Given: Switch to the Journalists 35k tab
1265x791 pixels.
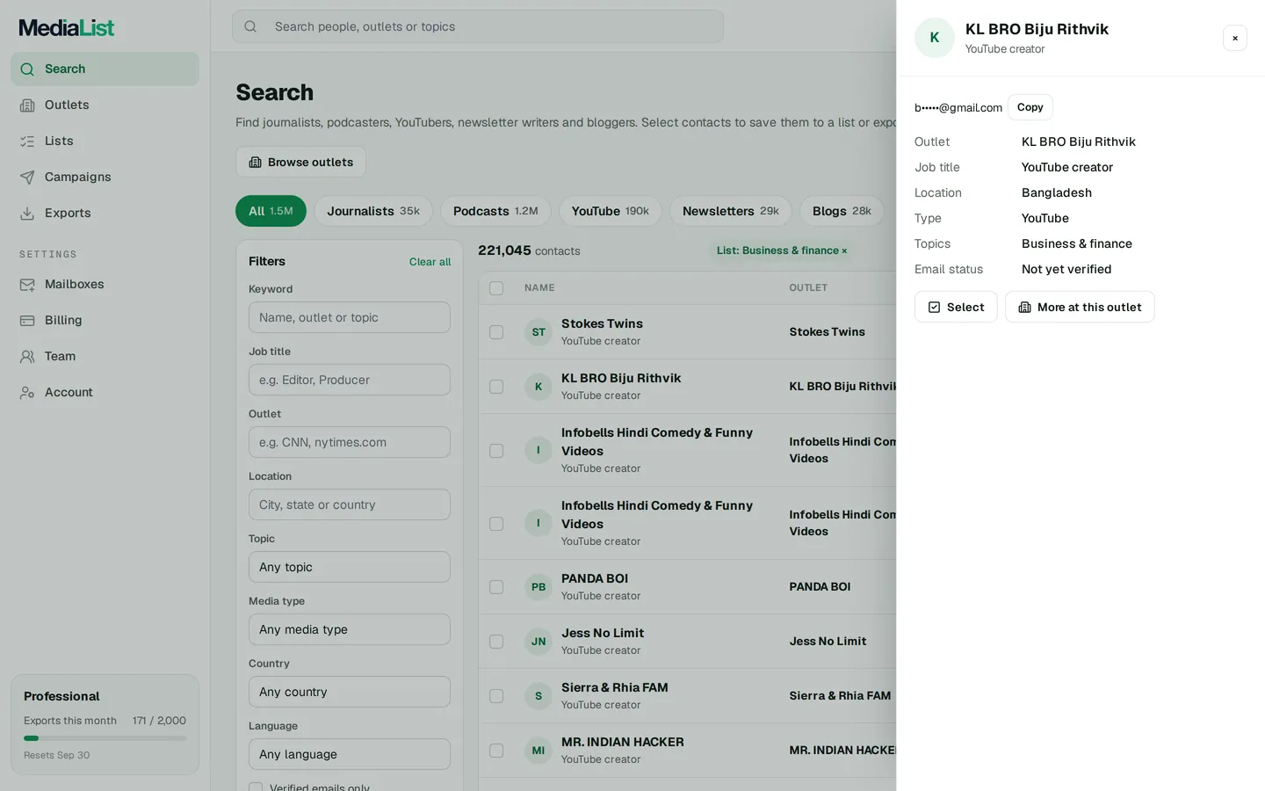Looking at the screenshot, I should click(x=373, y=211).
